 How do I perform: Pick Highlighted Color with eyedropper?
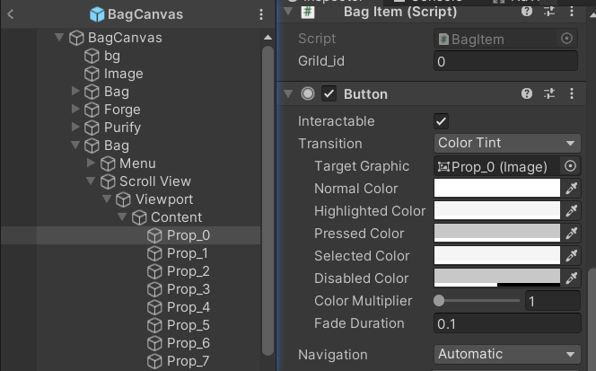[571, 211]
